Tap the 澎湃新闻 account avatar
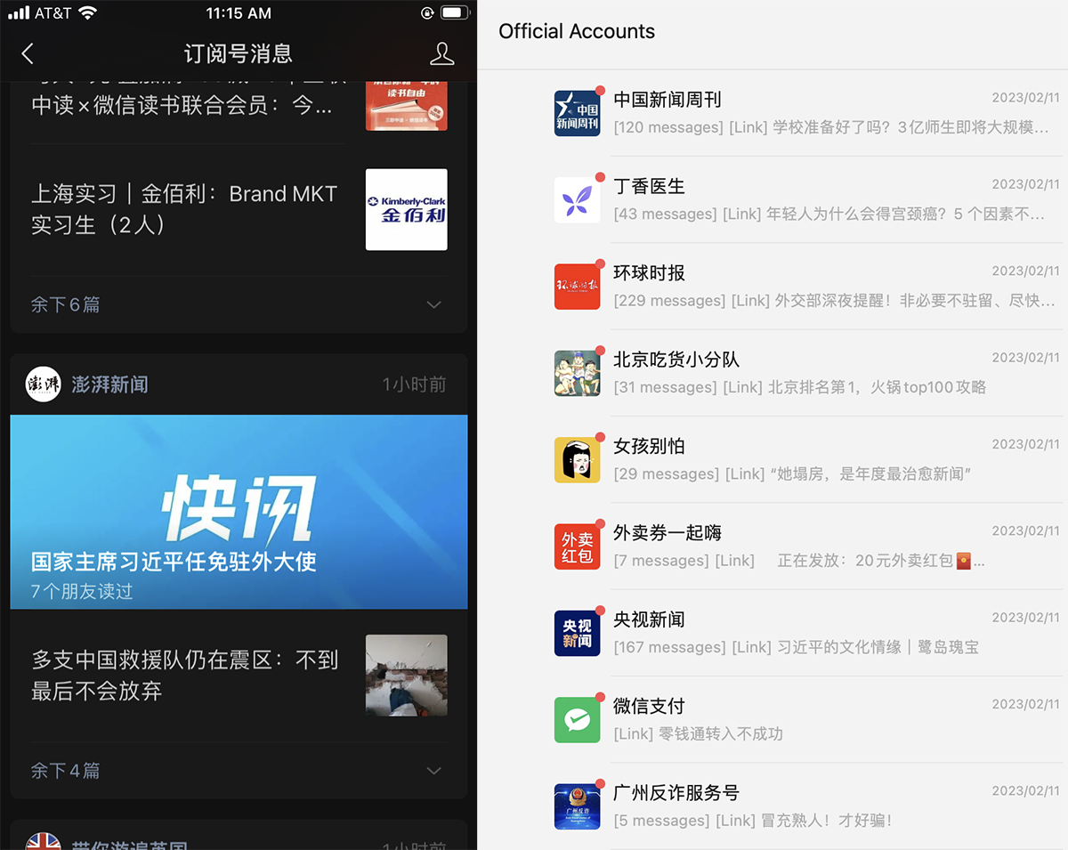1068x850 pixels. click(43, 384)
